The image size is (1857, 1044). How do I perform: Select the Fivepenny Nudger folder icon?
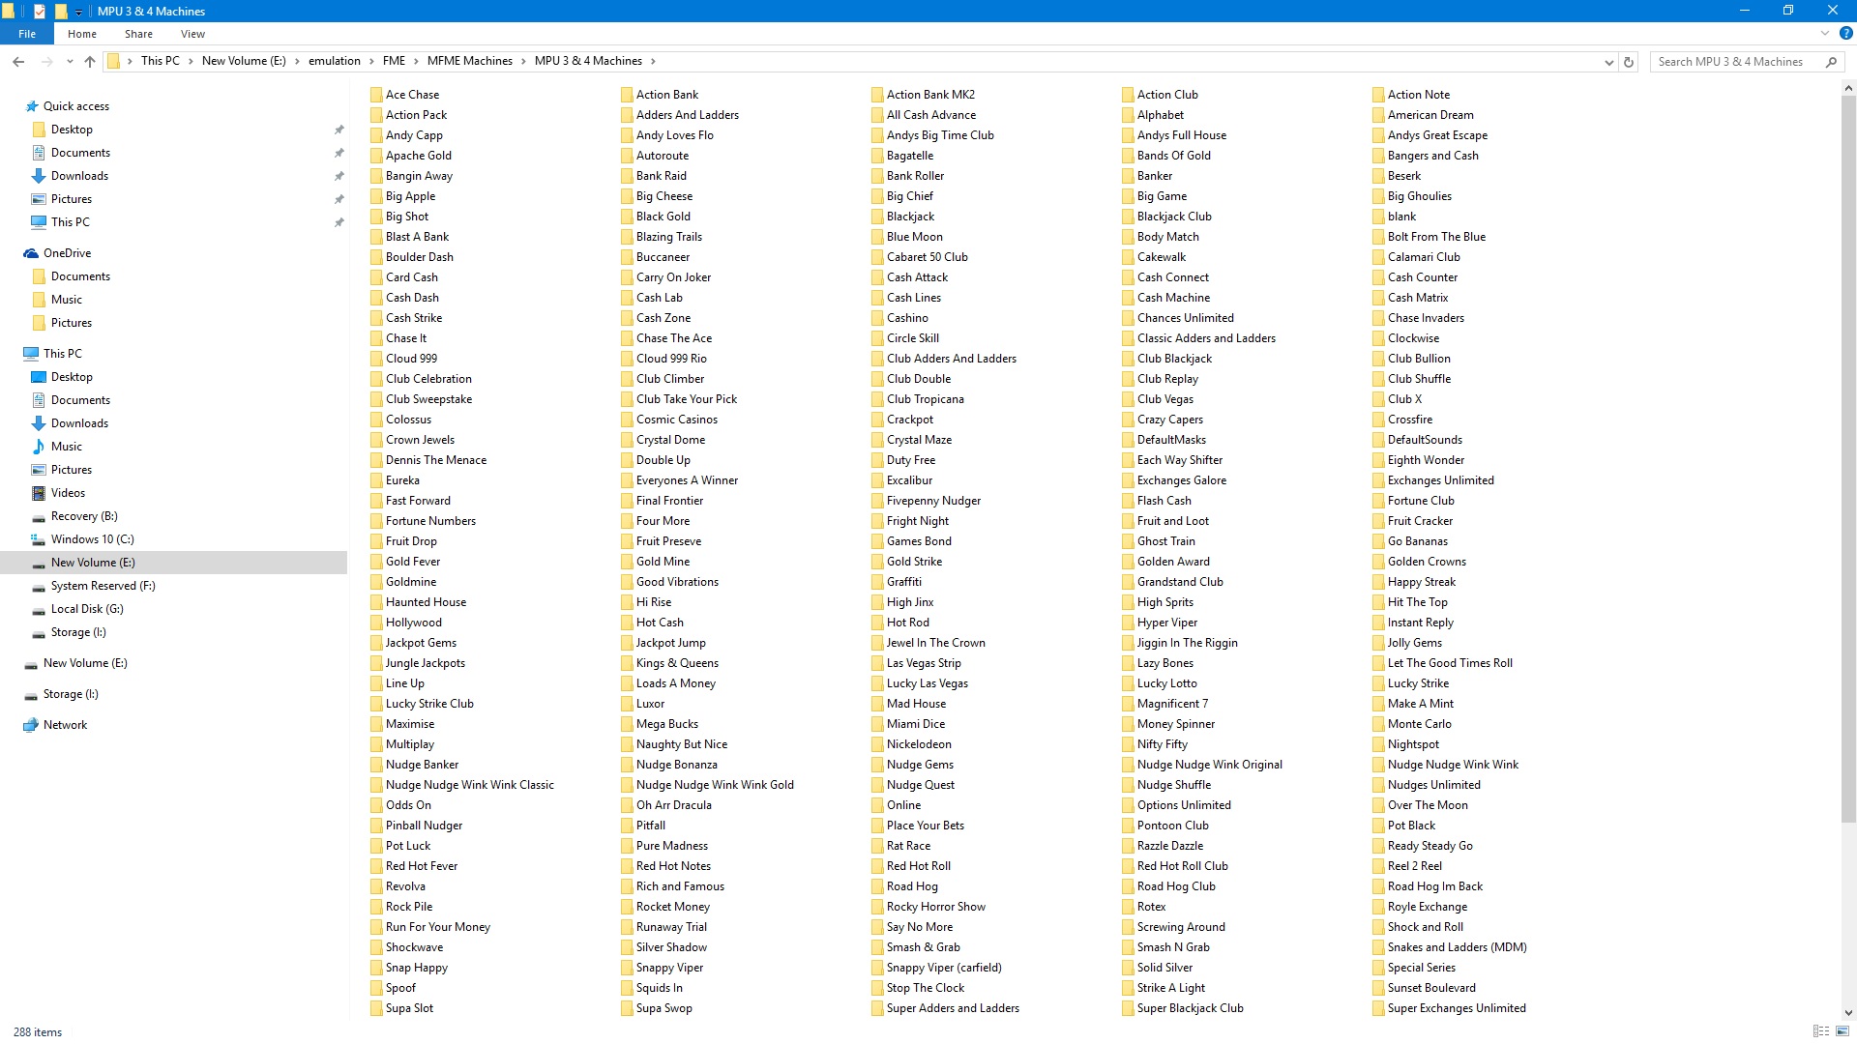878,501
